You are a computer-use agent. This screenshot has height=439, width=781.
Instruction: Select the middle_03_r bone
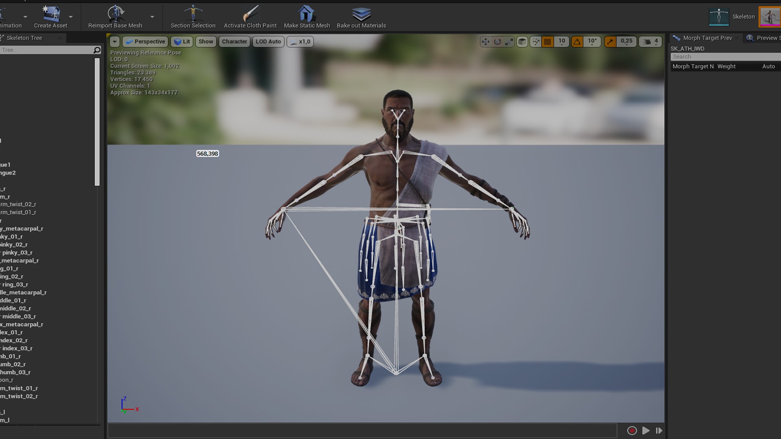(19, 316)
